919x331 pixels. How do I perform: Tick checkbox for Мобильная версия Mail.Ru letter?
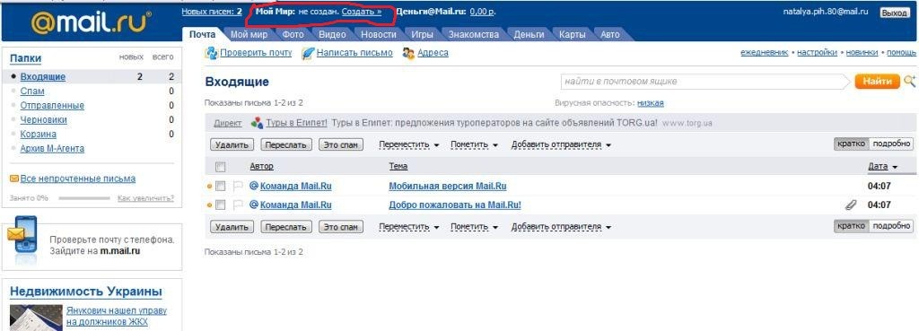221,187
